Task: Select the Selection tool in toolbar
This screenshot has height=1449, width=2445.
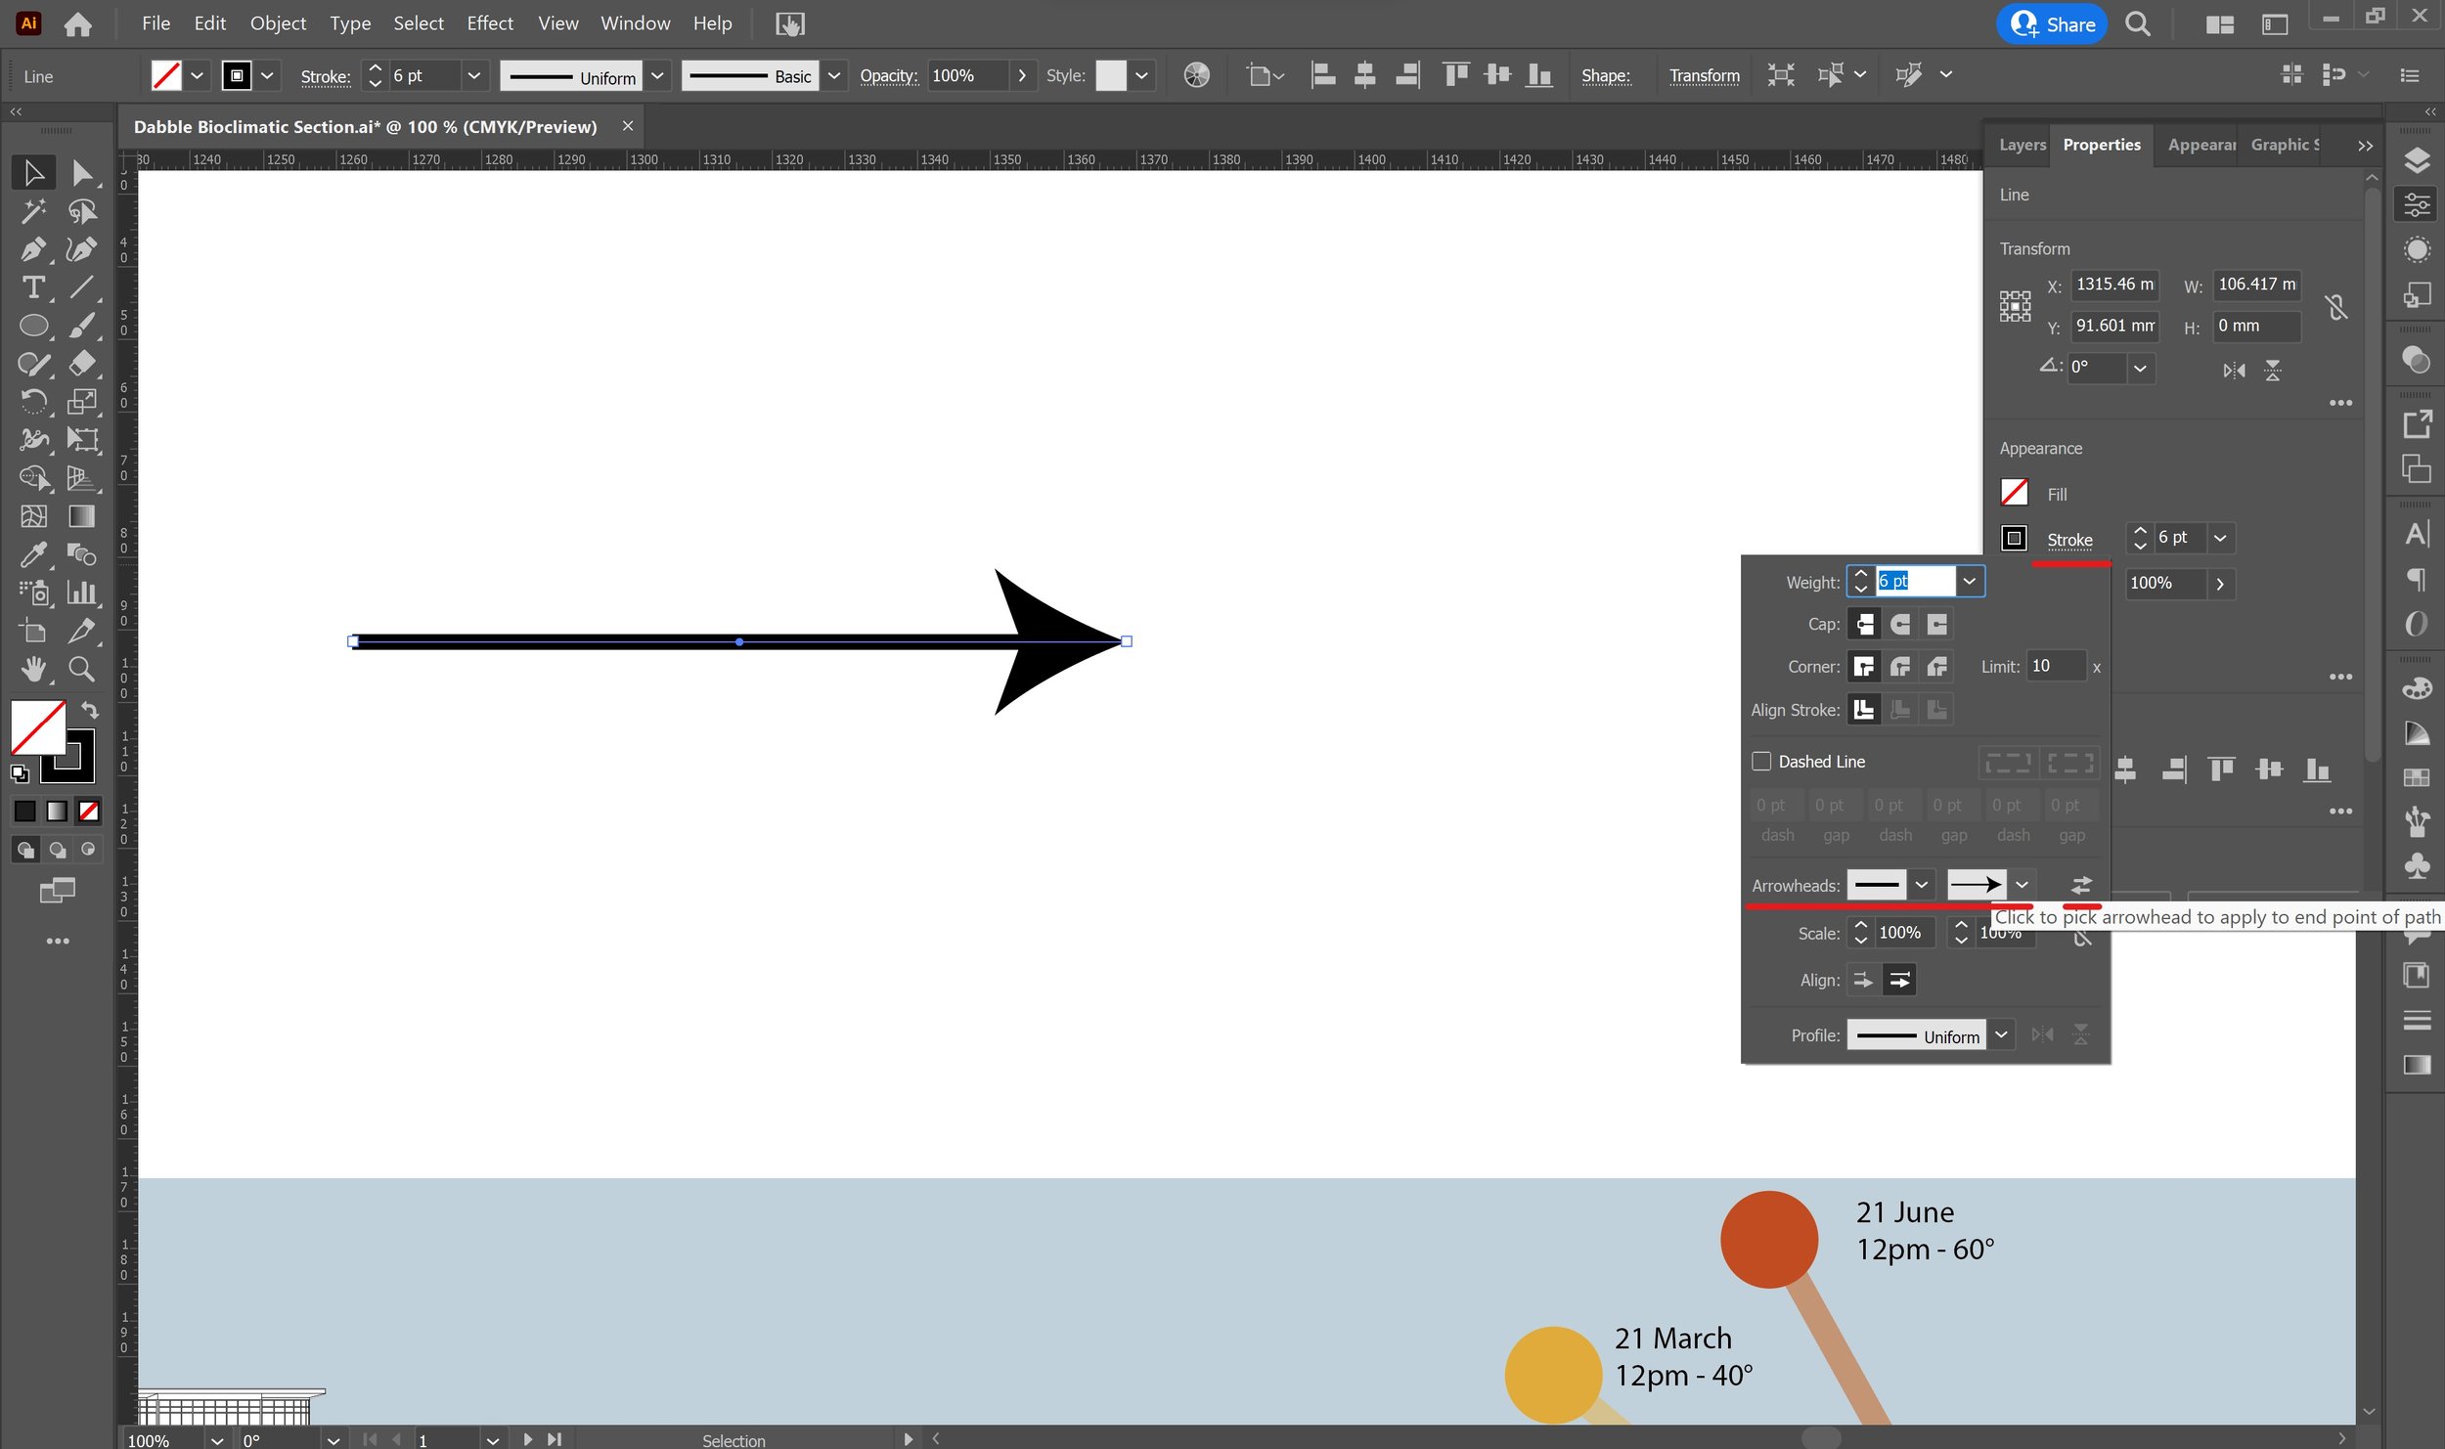Action: [x=31, y=169]
